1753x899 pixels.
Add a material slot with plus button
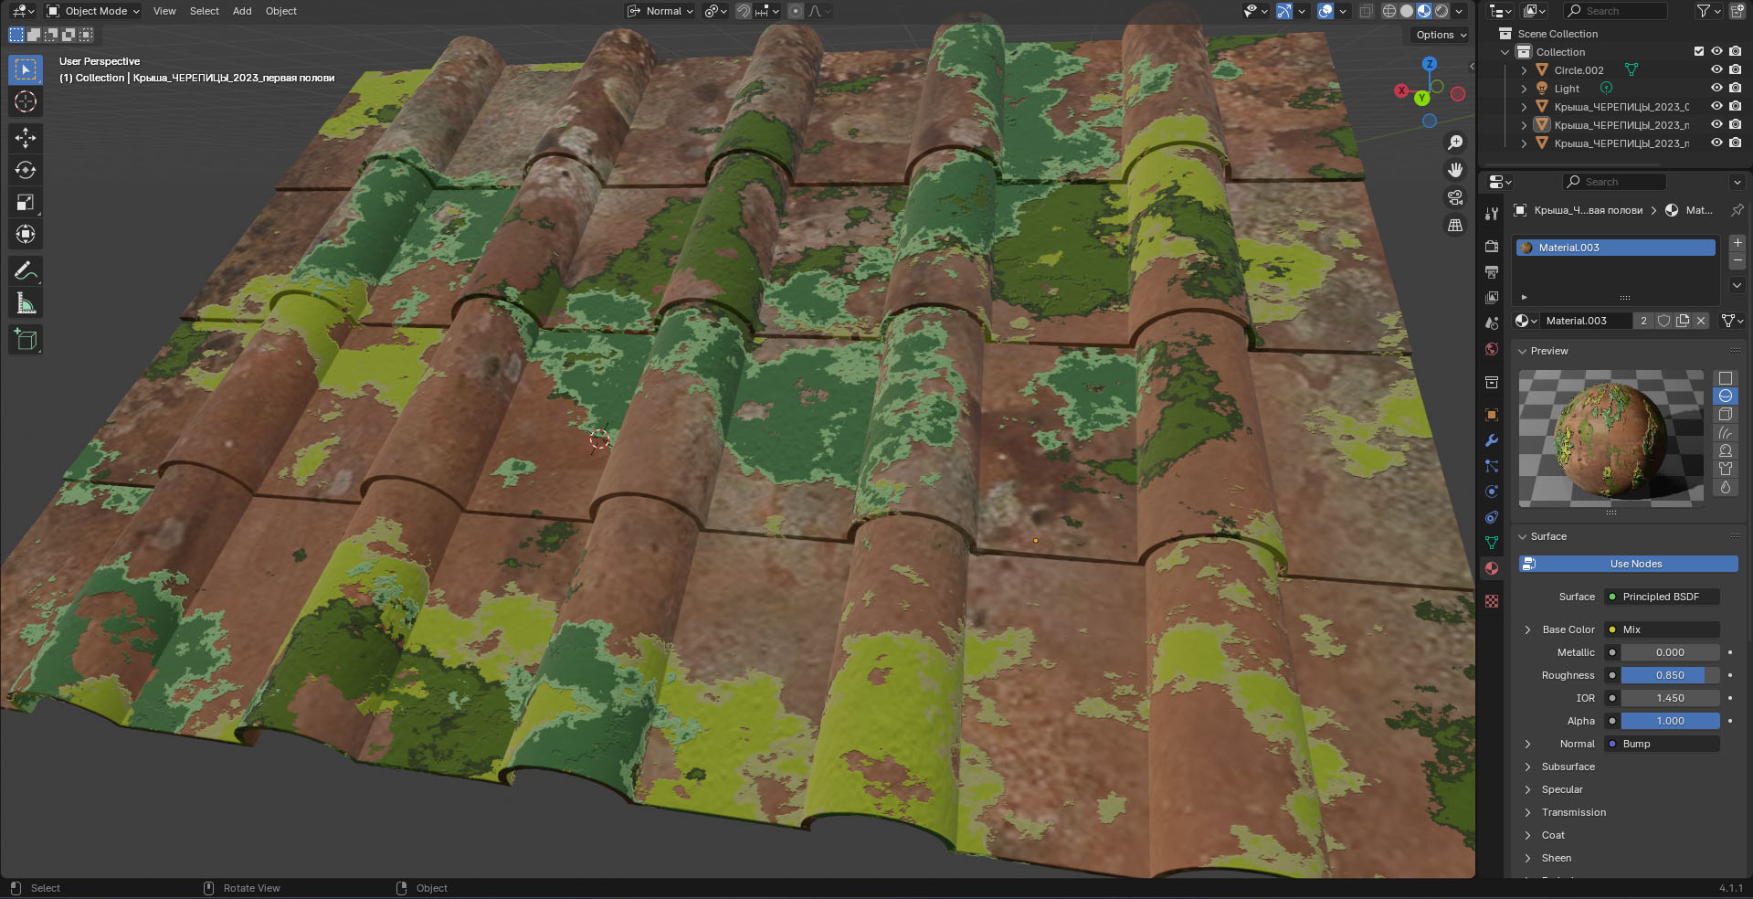point(1737,243)
